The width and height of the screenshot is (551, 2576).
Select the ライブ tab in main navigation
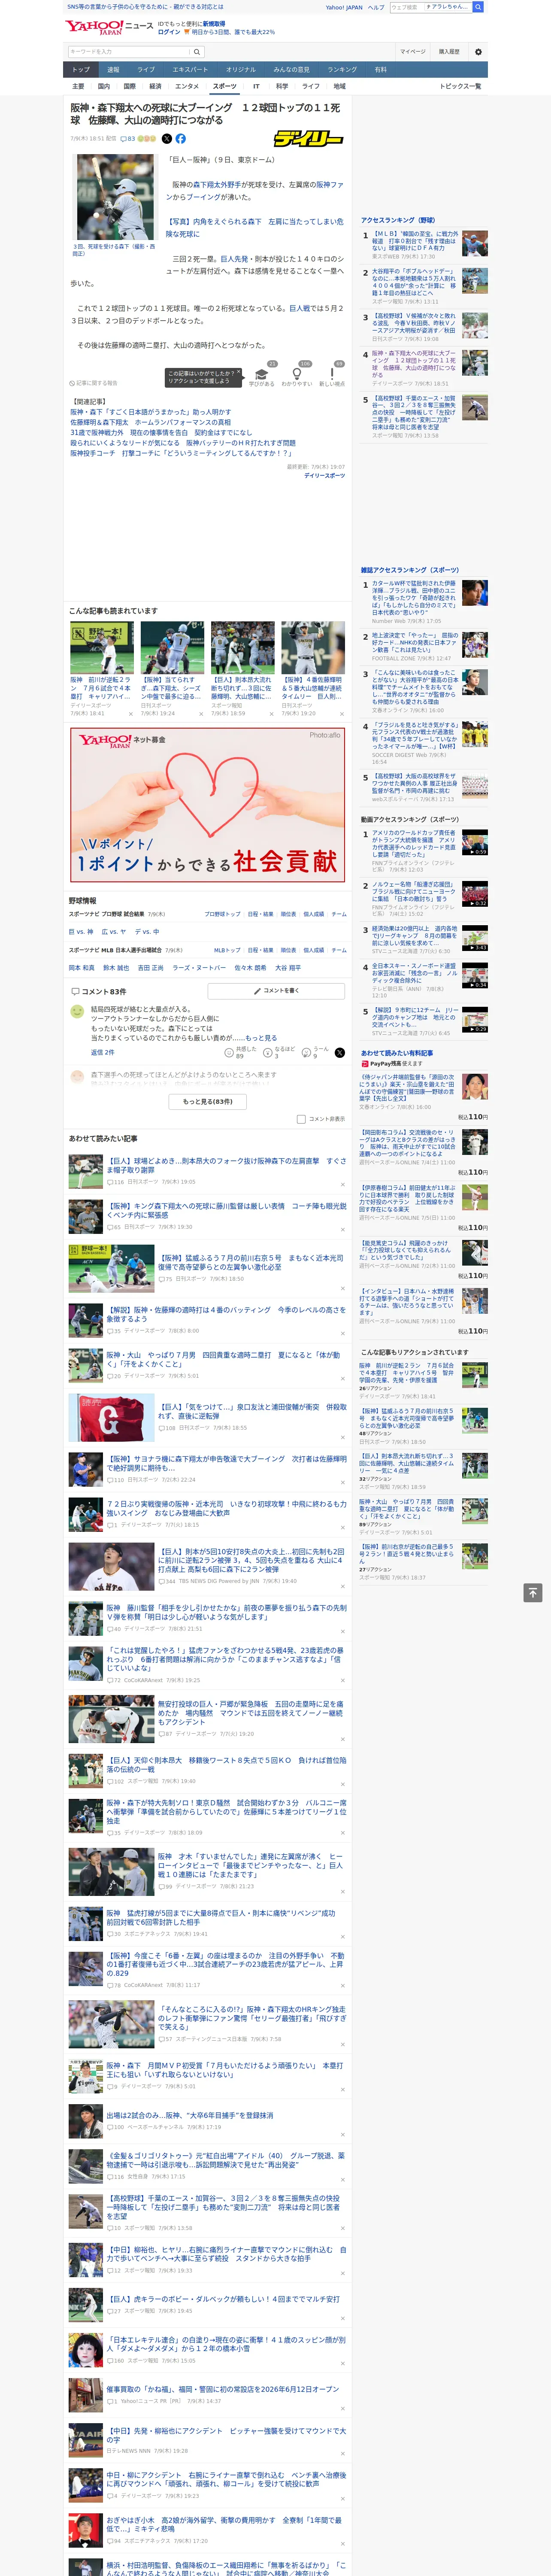coord(146,70)
